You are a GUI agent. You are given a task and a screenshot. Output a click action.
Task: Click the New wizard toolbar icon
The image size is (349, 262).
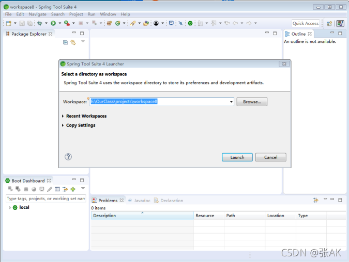click(9, 23)
